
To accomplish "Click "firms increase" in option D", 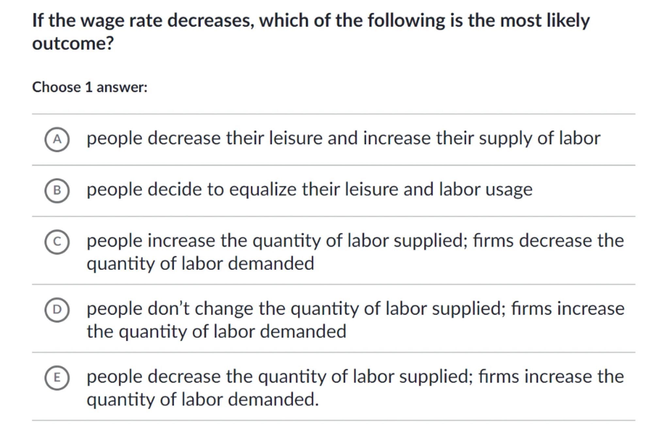I will (x=568, y=308).
